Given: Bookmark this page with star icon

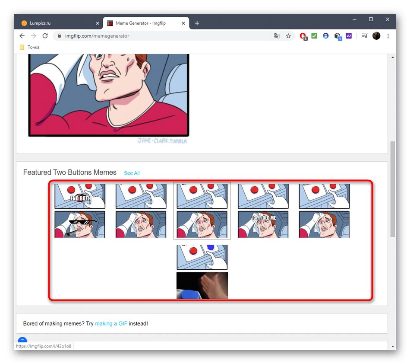Looking at the screenshot, I should coord(288,36).
